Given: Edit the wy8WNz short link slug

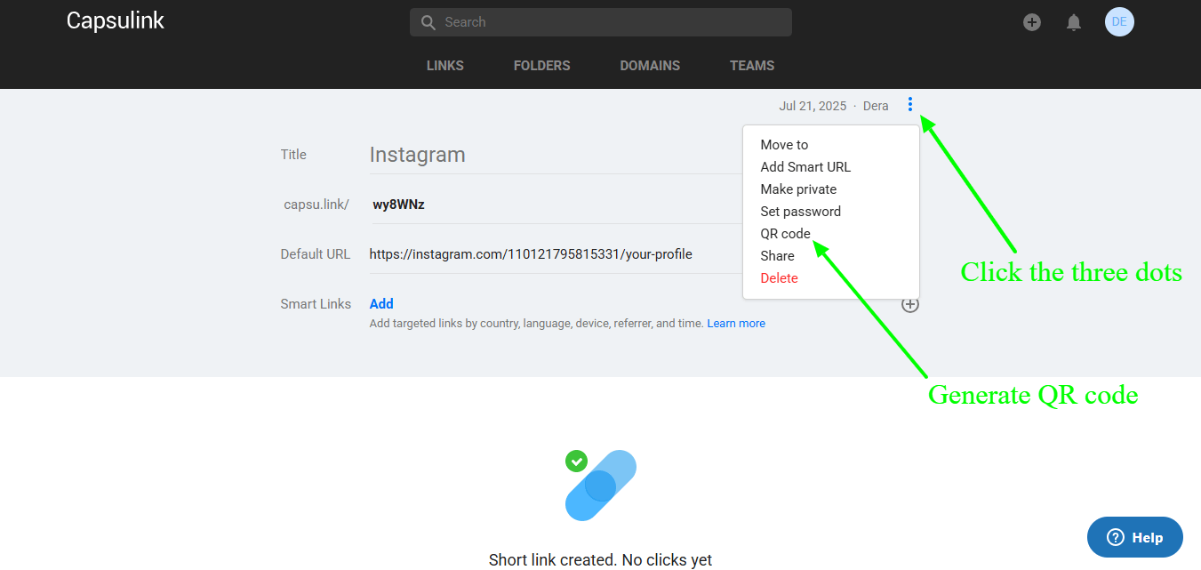Looking at the screenshot, I should tap(556, 205).
